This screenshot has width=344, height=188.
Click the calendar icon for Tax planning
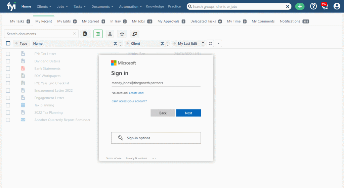[23, 105]
